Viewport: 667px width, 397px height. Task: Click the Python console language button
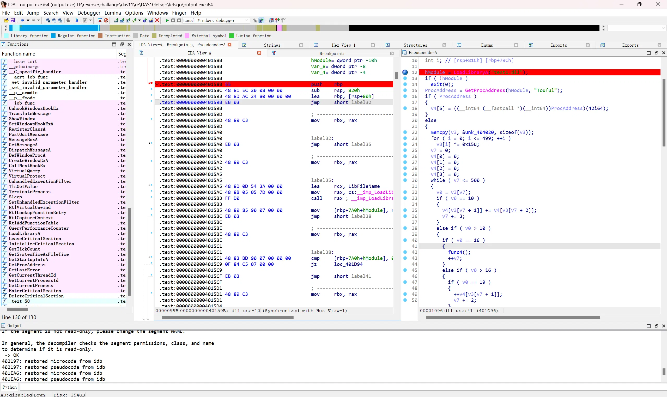point(10,387)
